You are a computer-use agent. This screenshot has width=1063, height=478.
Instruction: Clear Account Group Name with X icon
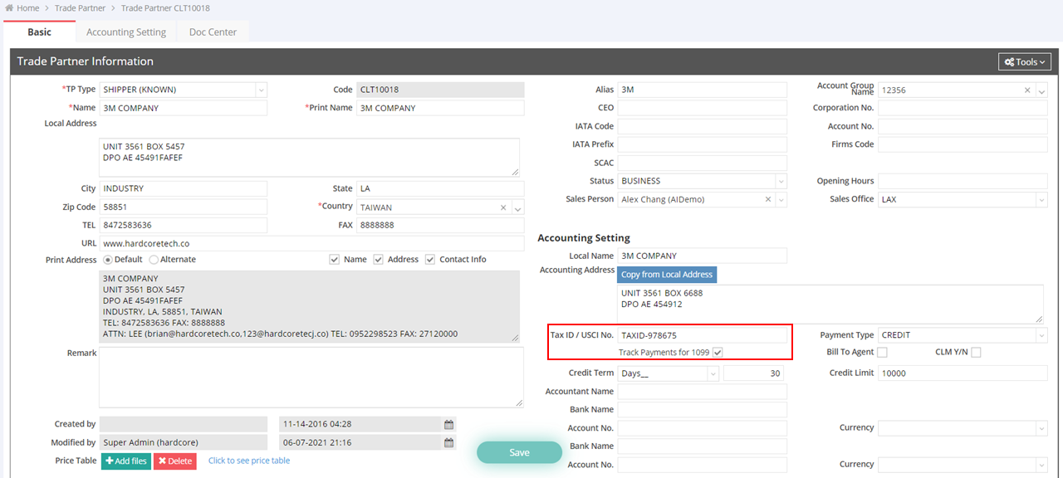pos(1027,90)
